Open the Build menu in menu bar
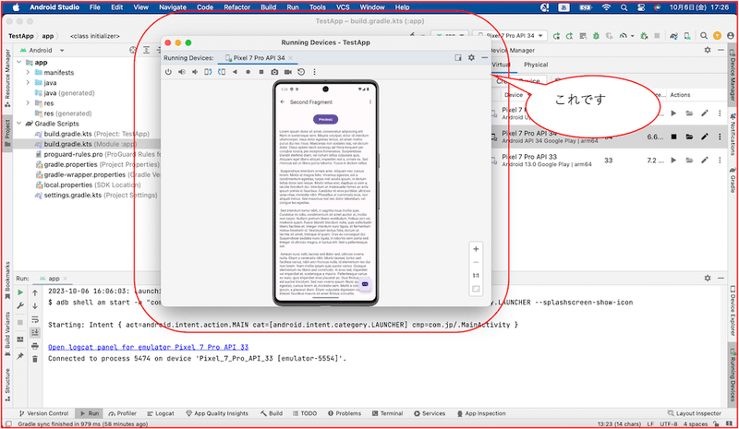 pyautogui.click(x=269, y=7)
